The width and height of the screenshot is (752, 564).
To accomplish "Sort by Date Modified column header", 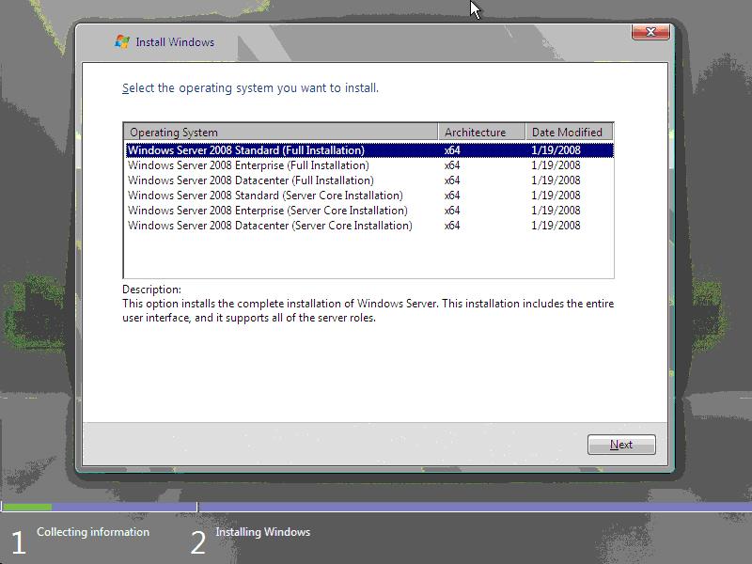I will (570, 132).
